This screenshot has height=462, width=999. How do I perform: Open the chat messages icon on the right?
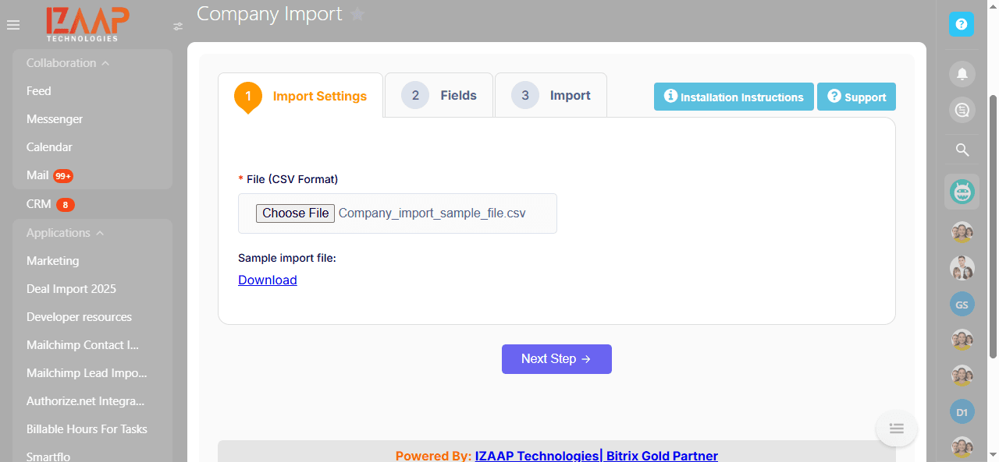coord(962,110)
